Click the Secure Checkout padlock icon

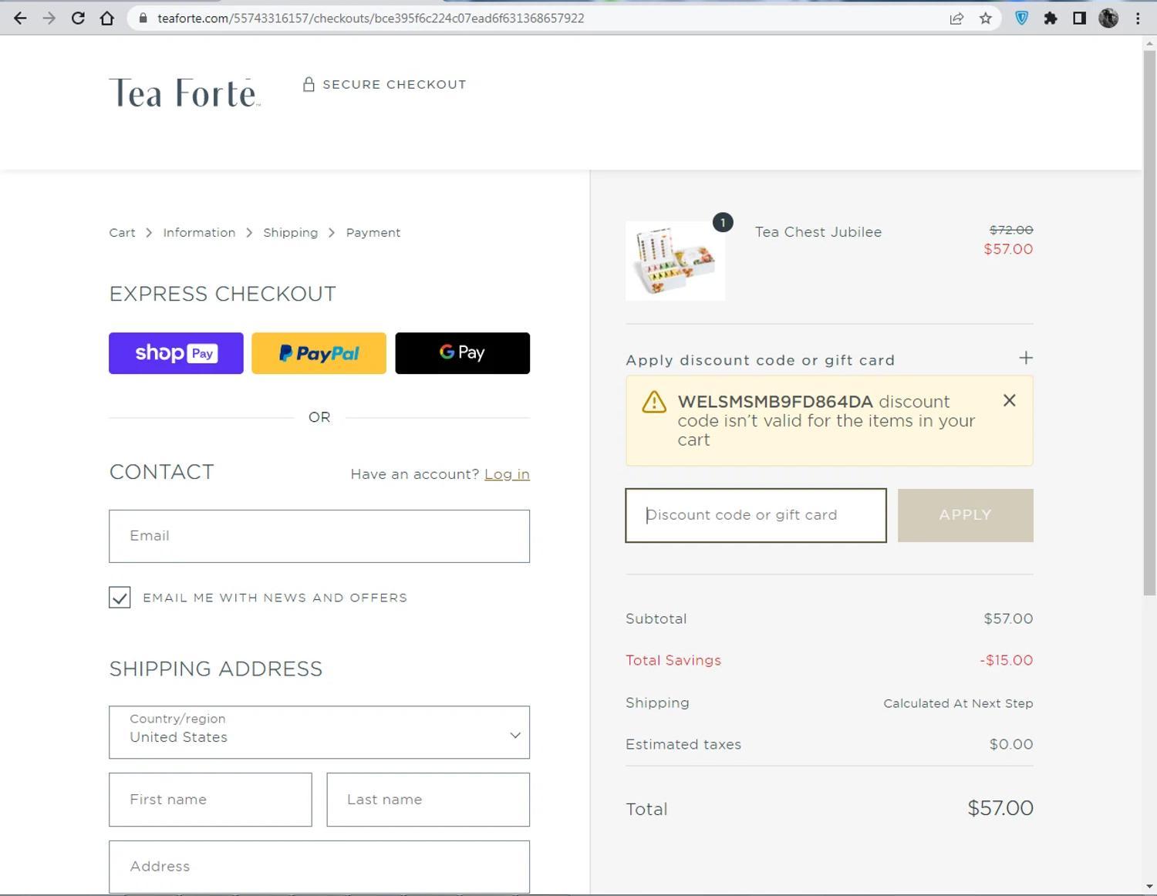tap(309, 84)
